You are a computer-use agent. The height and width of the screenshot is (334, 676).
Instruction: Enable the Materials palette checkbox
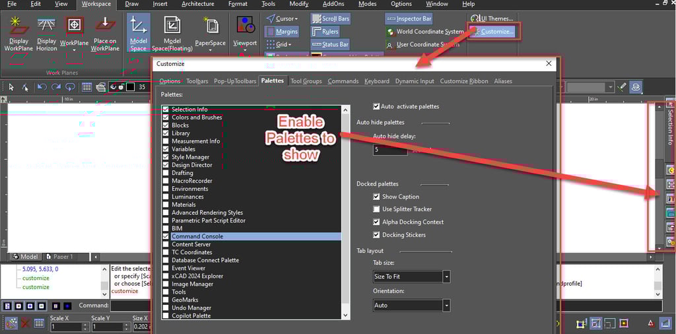coord(166,205)
